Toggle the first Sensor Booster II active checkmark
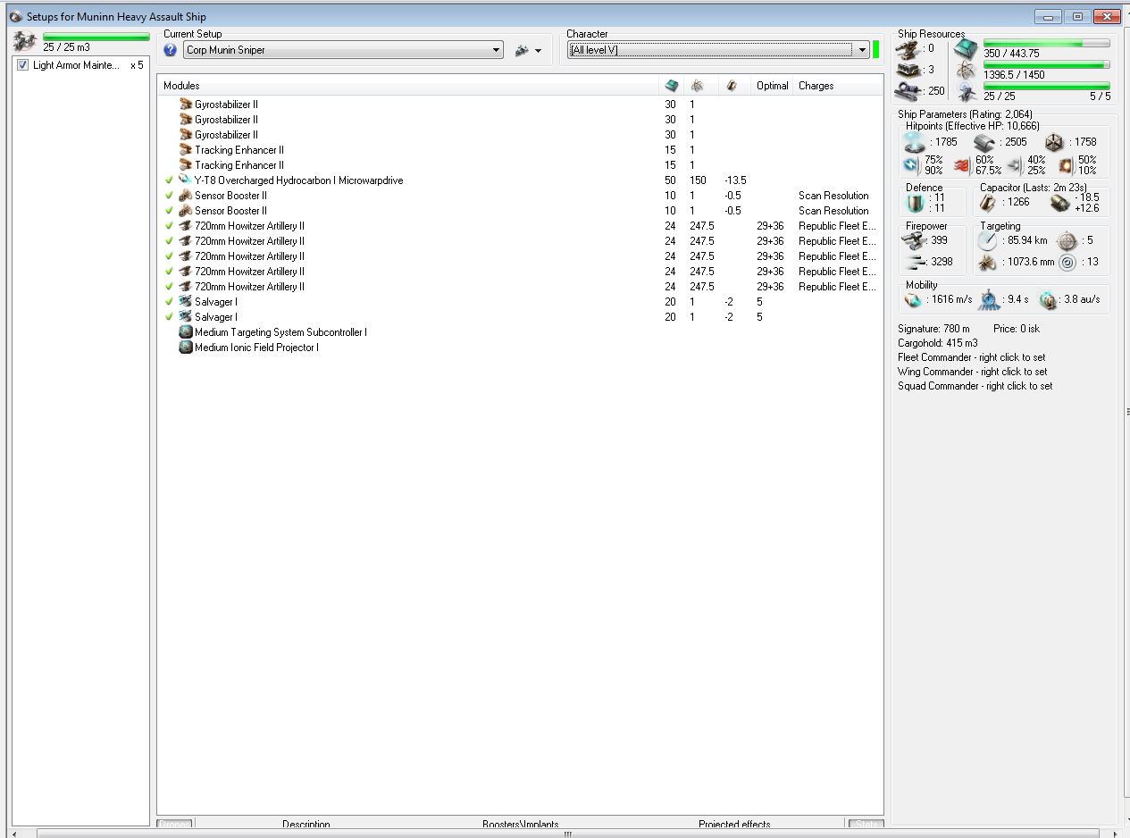The image size is (1130, 838). pos(169,196)
